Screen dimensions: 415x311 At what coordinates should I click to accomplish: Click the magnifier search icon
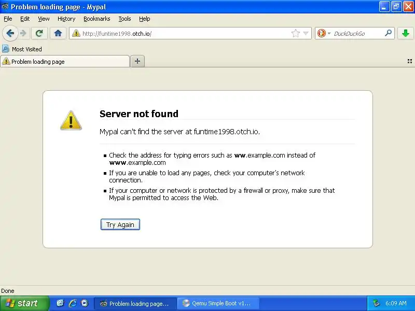click(x=388, y=33)
